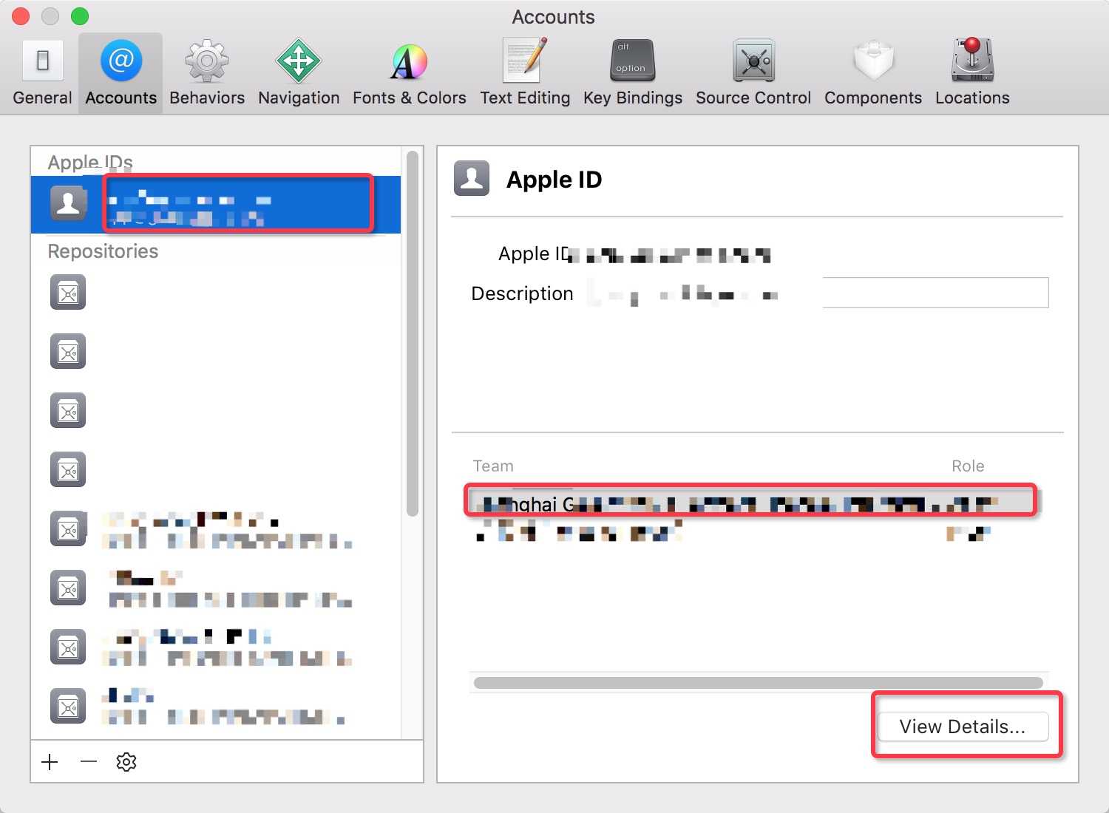This screenshot has height=813, width=1109.
Task: Click the green zoom window button
Action: [79, 16]
